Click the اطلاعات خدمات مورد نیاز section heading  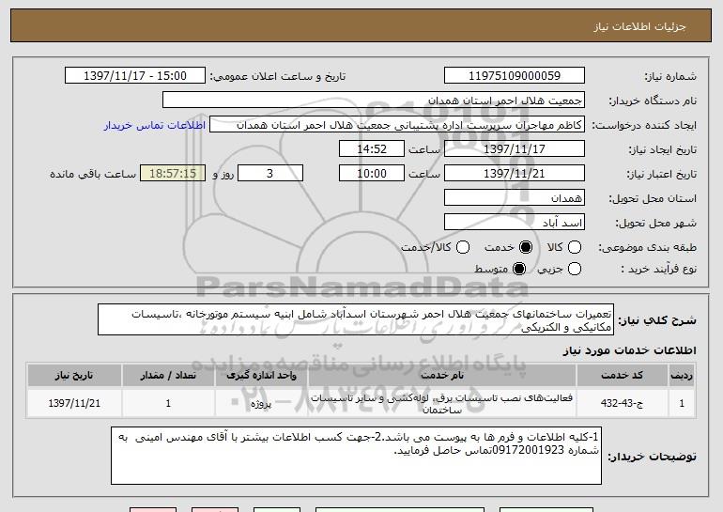point(629,350)
